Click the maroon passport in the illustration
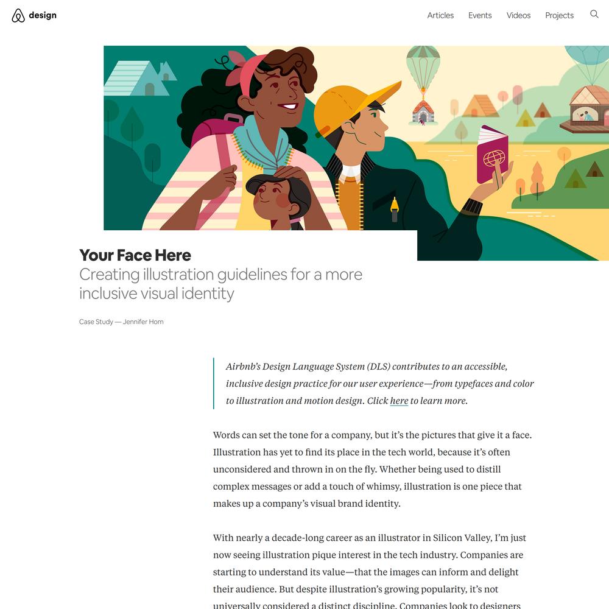The width and height of the screenshot is (609, 609). pos(492,153)
